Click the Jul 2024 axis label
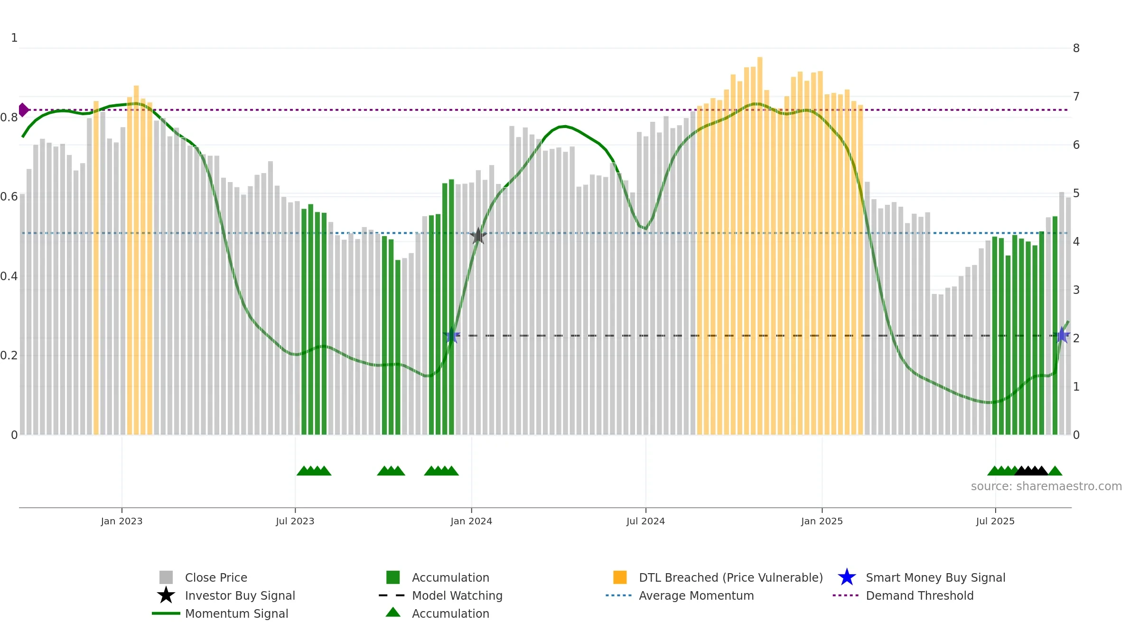The width and height of the screenshot is (1139, 640). [x=645, y=521]
